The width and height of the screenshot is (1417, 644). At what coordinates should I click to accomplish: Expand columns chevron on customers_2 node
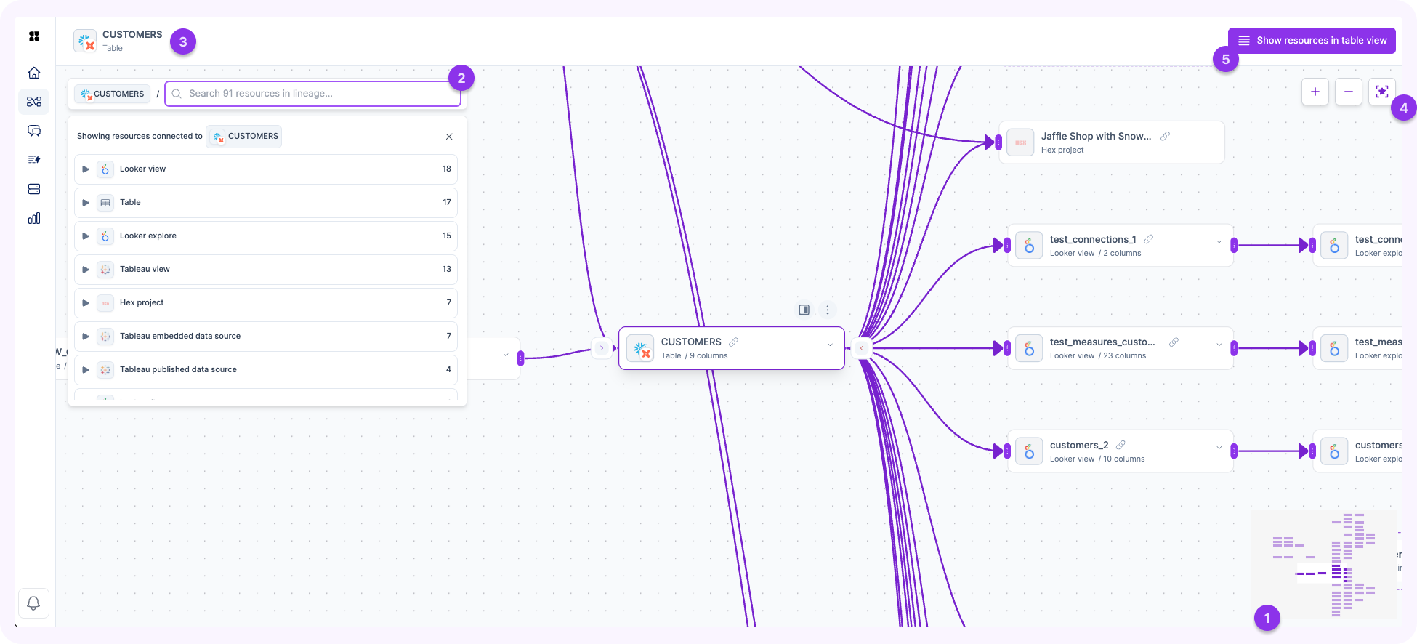1219,448
